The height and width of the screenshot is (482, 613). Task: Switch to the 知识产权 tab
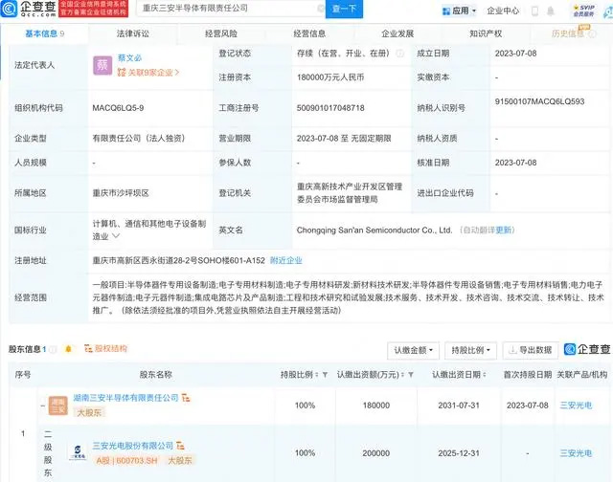[x=488, y=33]
